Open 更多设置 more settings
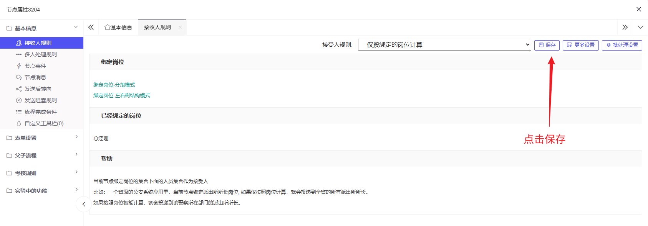 tap(580, 45)
